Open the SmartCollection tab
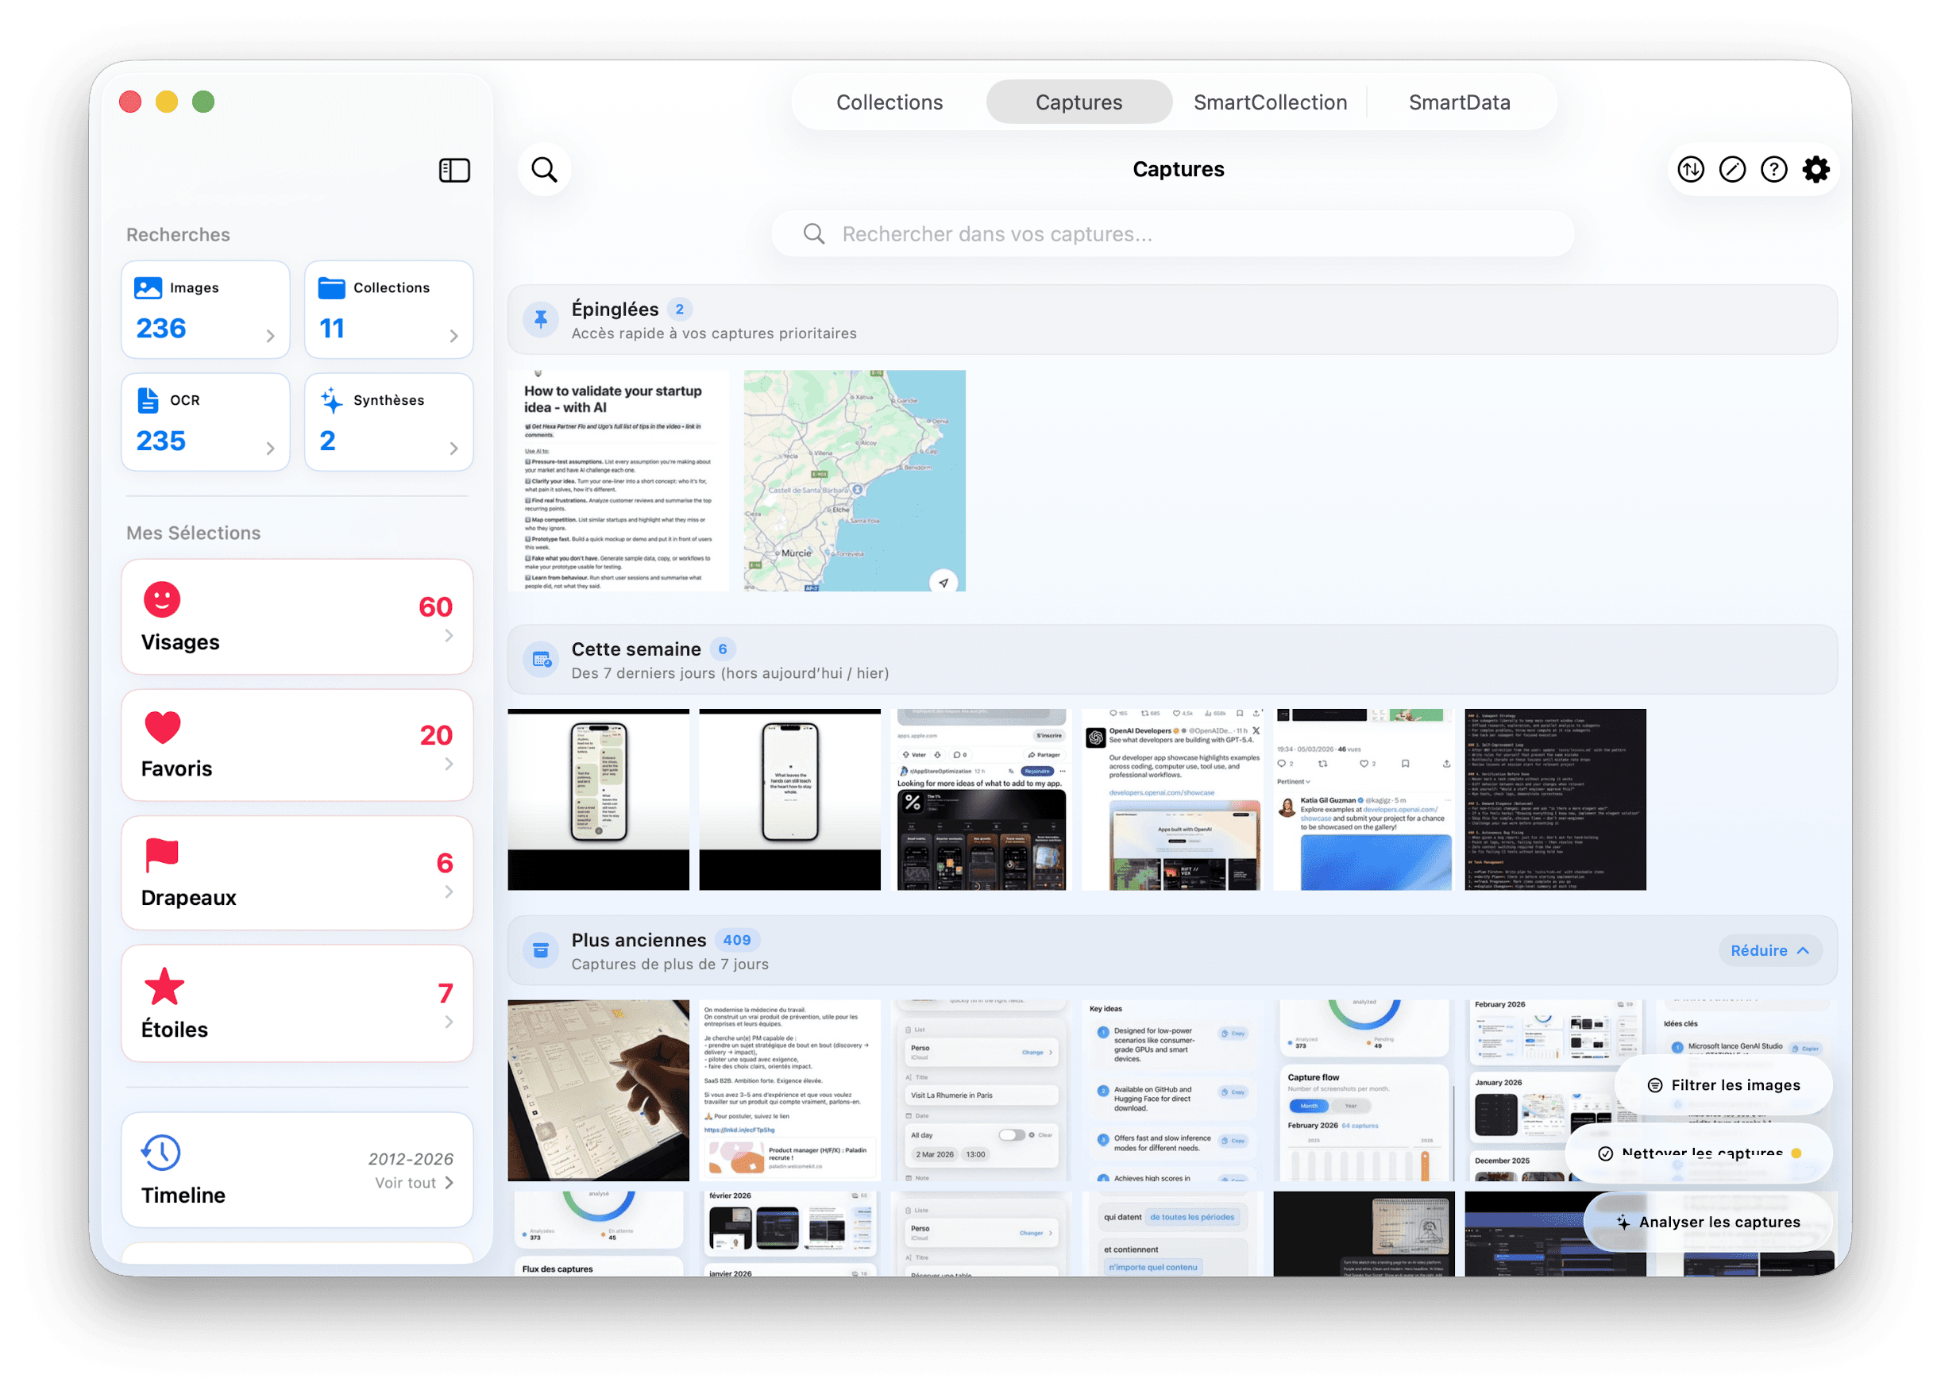This screenshot has width=1941, height=1394. (x=1270, y=102)
